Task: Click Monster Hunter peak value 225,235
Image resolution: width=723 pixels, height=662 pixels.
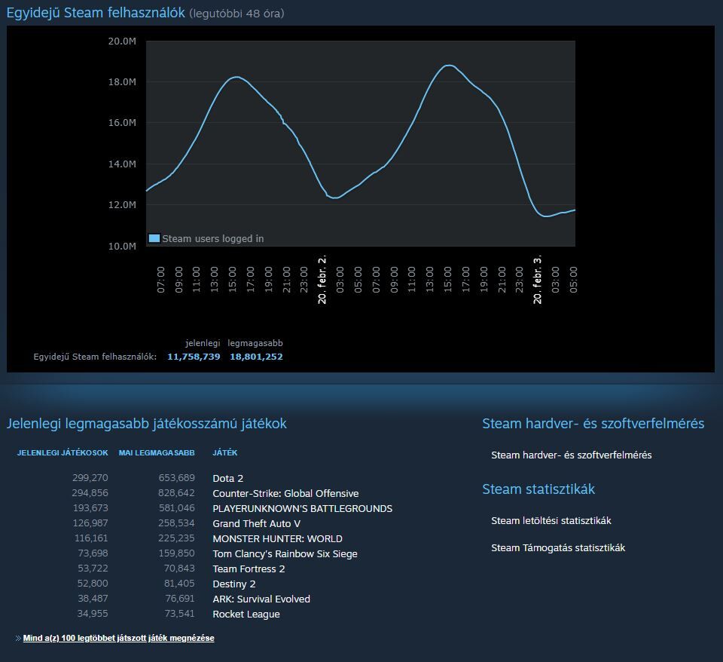Action: [x=176, y=538]
